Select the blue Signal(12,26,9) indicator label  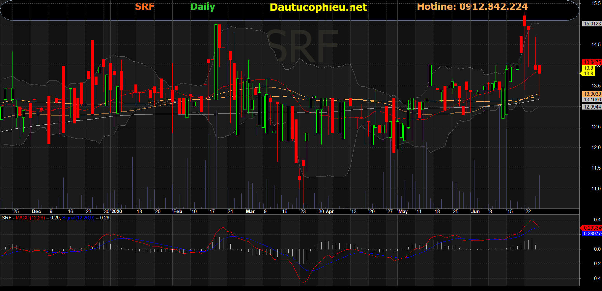coord(78,218)
